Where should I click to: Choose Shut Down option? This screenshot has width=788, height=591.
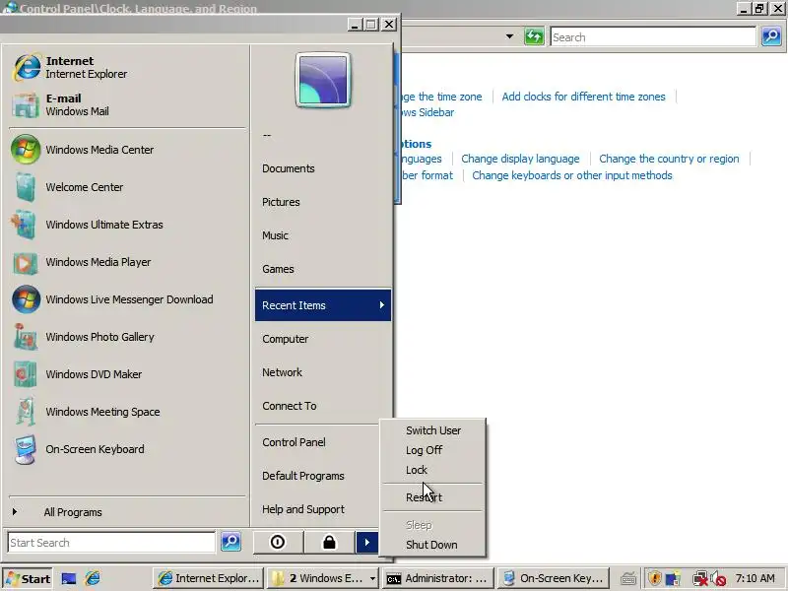[x=433, y=545]
